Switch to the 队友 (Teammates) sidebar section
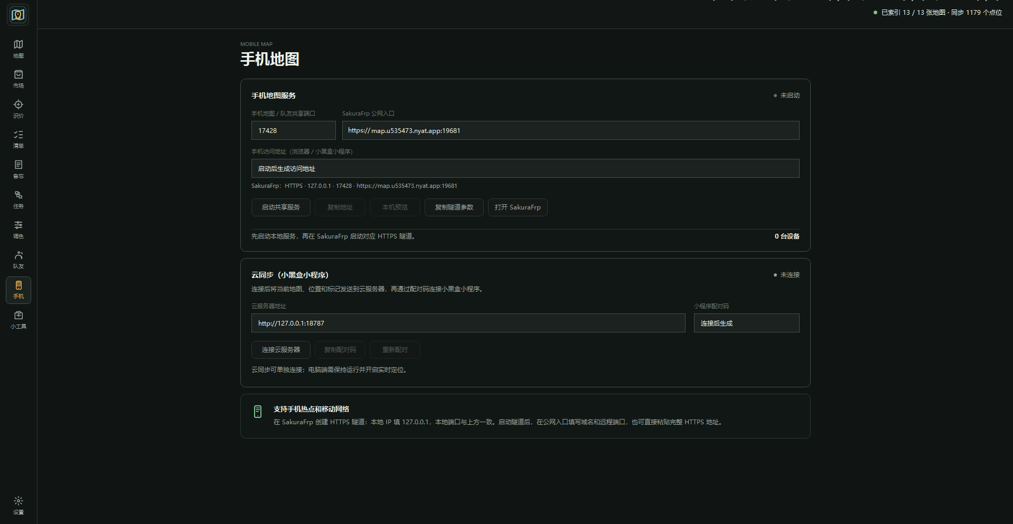Viewport: 1013px width, 524px height. coord(18,259)
